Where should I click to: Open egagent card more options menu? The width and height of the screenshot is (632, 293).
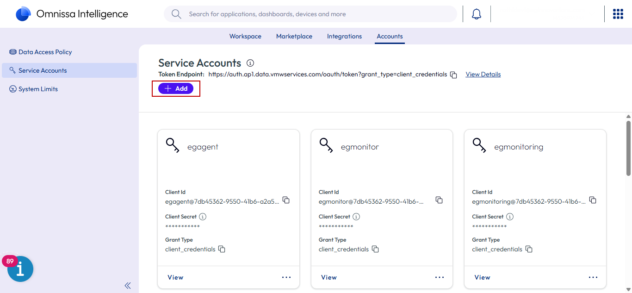[286, 277]
